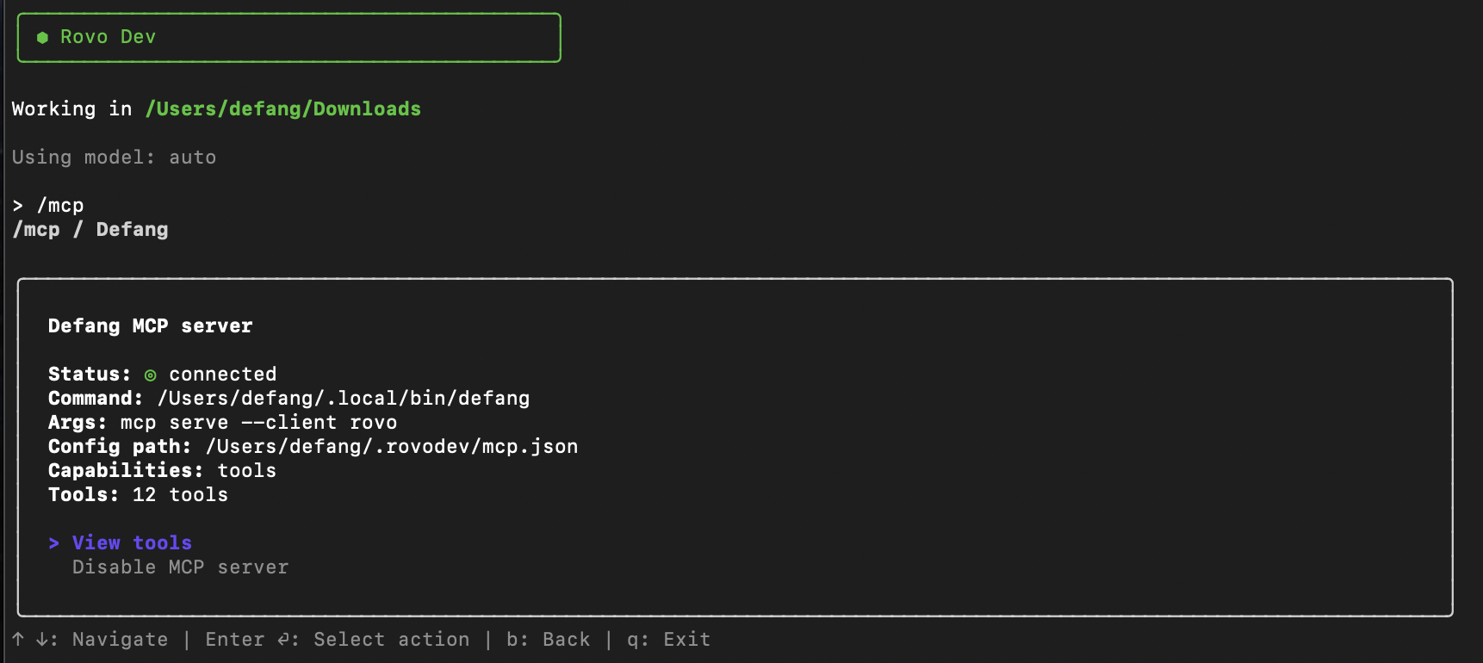
Task: Click the Using model: auto line
Action: pos(114,157)
